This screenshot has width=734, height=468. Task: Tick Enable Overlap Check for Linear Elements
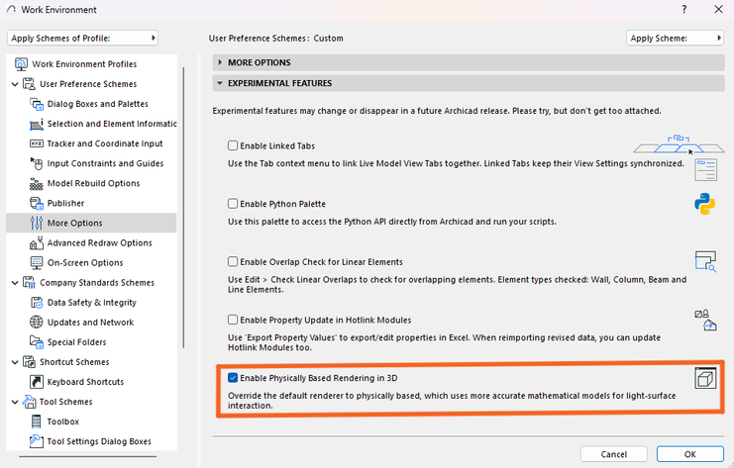[x=233, y=261]
